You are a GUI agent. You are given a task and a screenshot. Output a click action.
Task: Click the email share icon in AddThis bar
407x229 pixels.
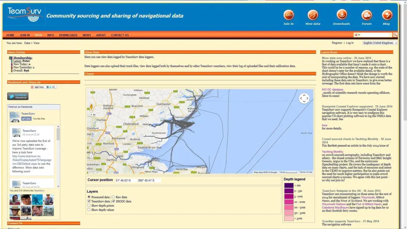(53, 87)
